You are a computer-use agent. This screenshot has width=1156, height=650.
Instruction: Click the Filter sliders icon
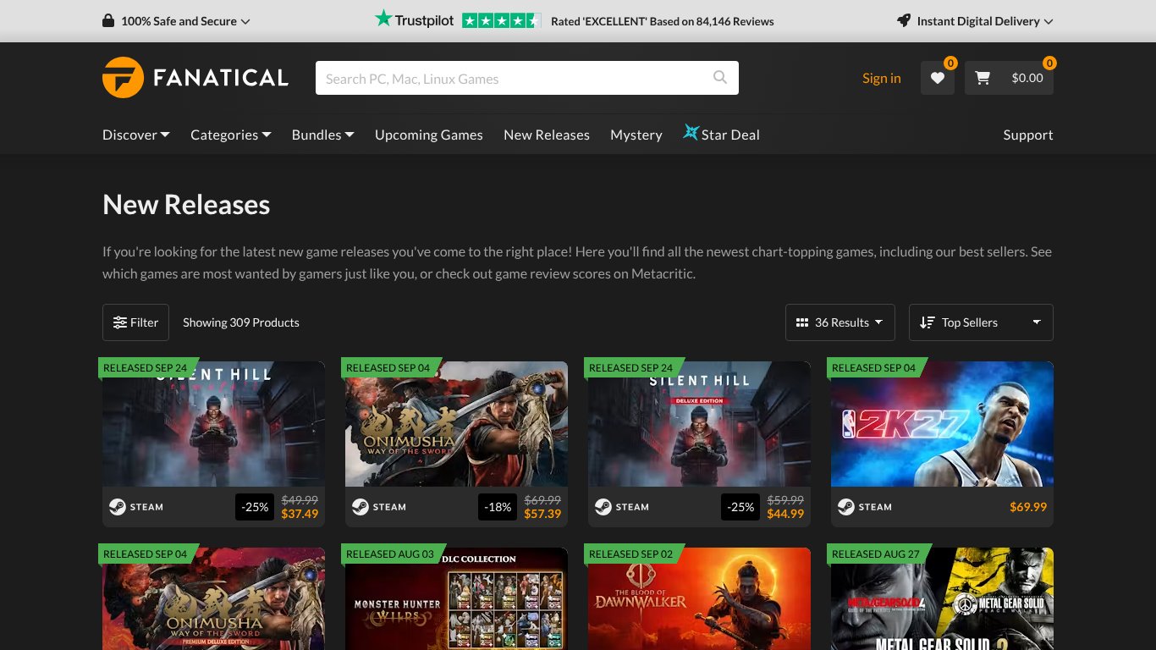(120, 322)
